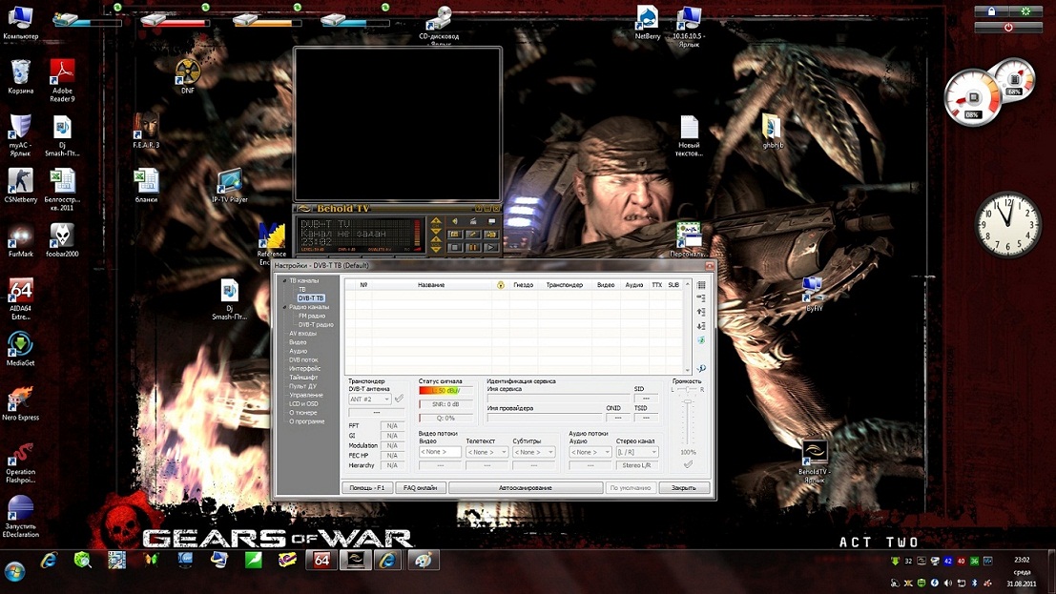The width and height of the screenshot is (1056, 594).
Task: Apply antenna selection with checkmark icon
Action: click(400, 399)
